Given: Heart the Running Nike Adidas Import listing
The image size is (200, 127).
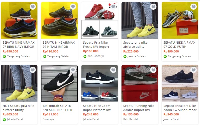Looking at the screenshot, I should click(153, 70).
